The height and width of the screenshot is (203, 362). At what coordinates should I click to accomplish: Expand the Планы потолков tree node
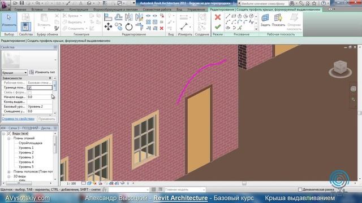point(9,171)
